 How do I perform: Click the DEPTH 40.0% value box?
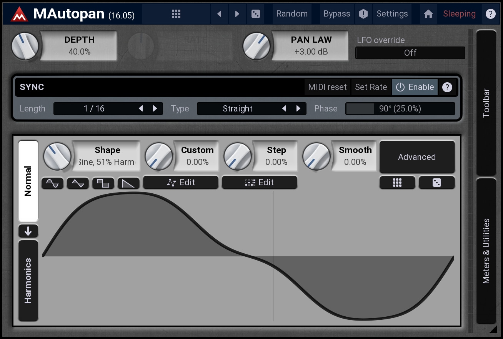pyautogui.click(x=80, y=46)
